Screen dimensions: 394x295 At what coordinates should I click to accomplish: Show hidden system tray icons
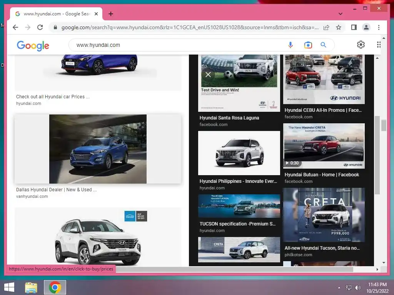(x=339, y=288)
